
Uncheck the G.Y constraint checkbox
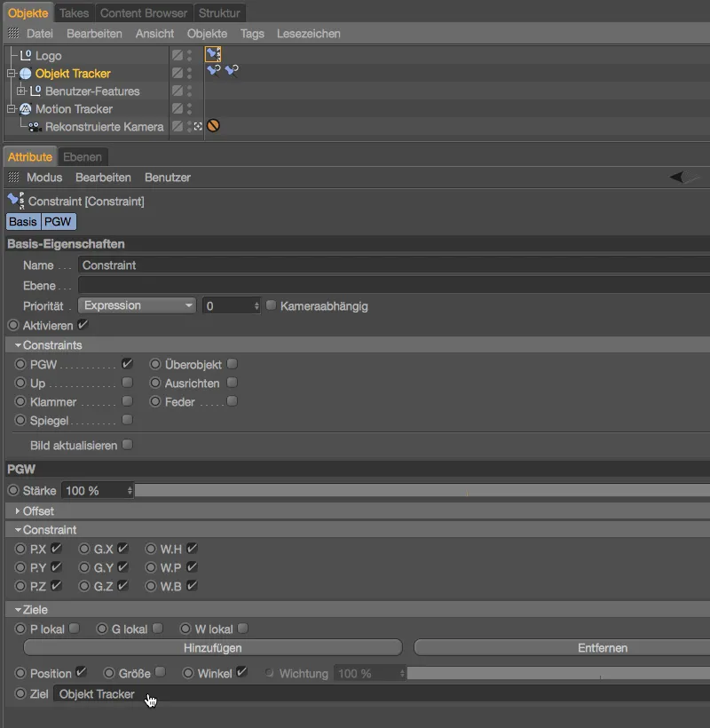click(122, 566)
